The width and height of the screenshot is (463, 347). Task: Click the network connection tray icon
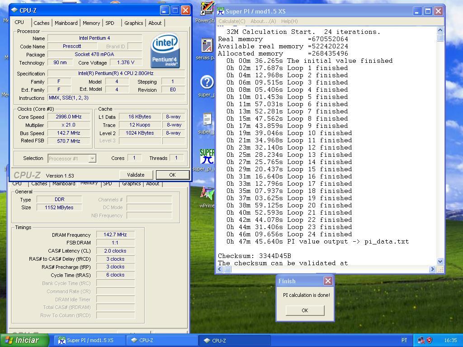pyautogui.click(x=421, y=341)
